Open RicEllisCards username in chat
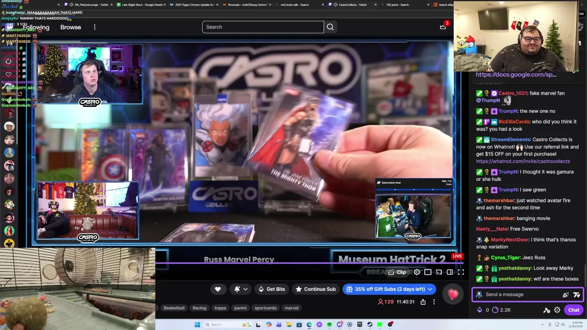587x330 pixels. (514, 122)
